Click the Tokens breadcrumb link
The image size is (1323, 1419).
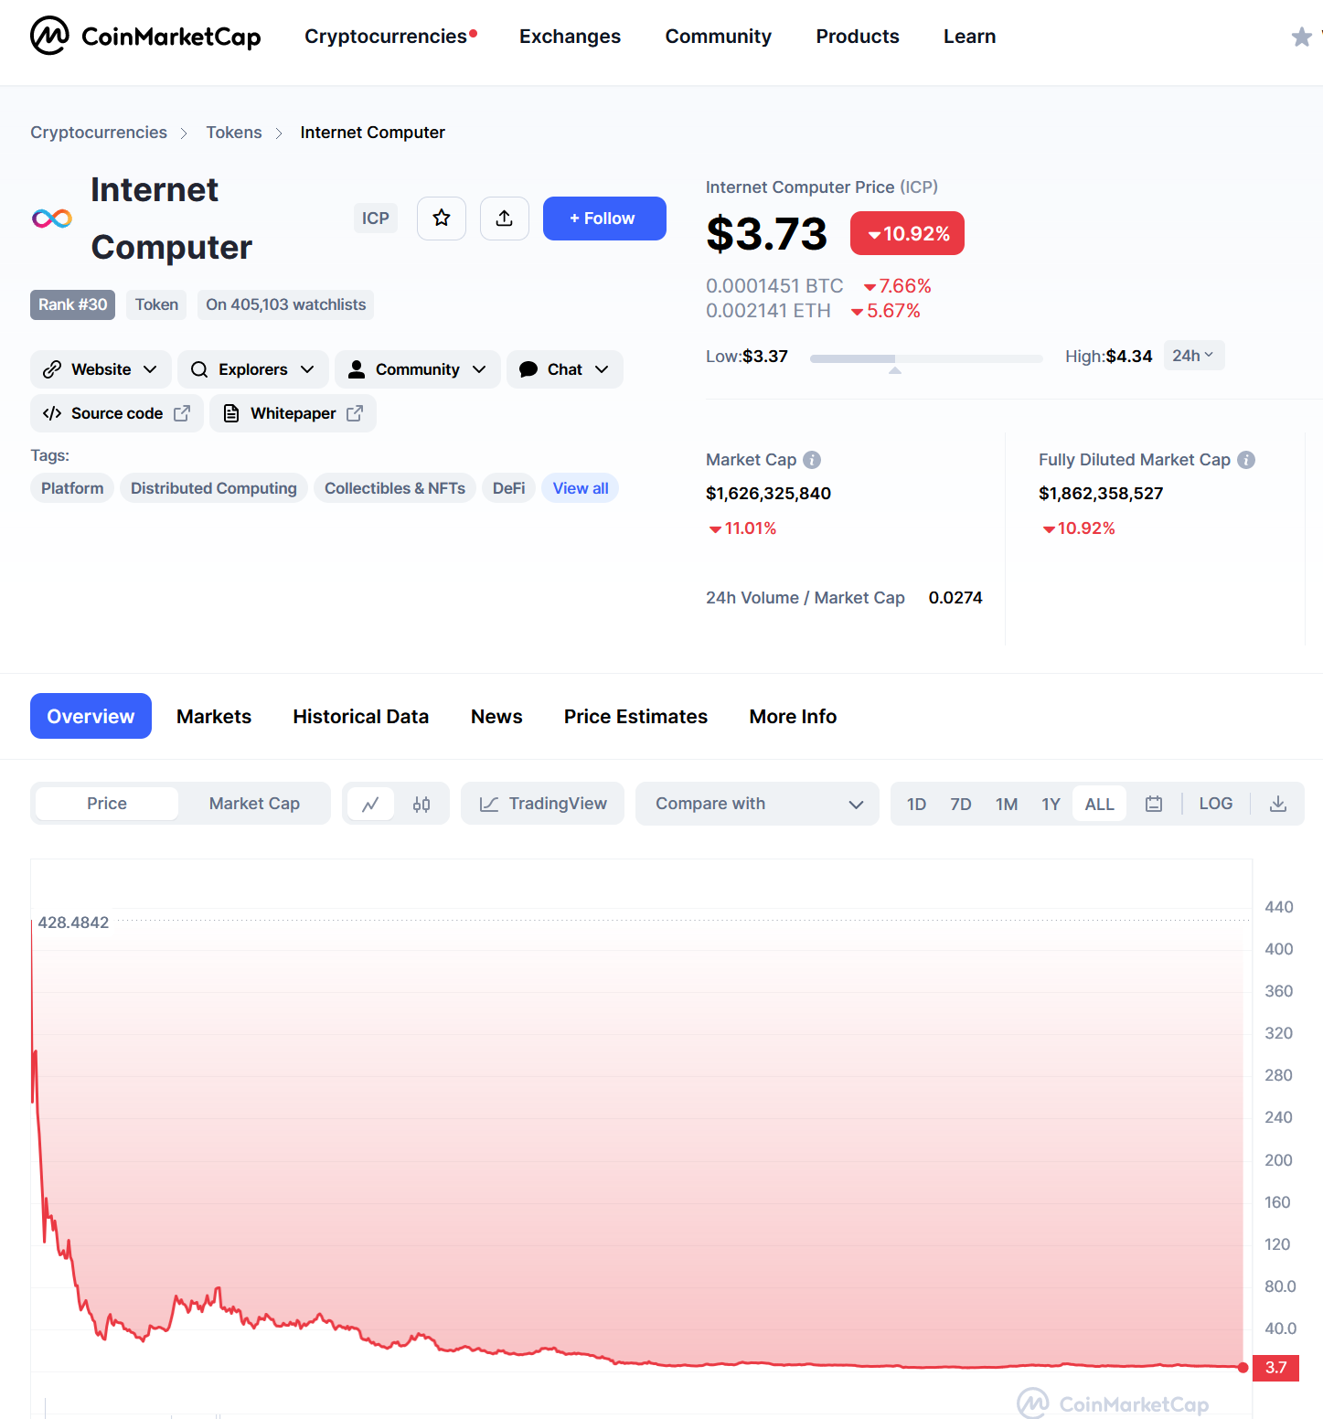234,133
